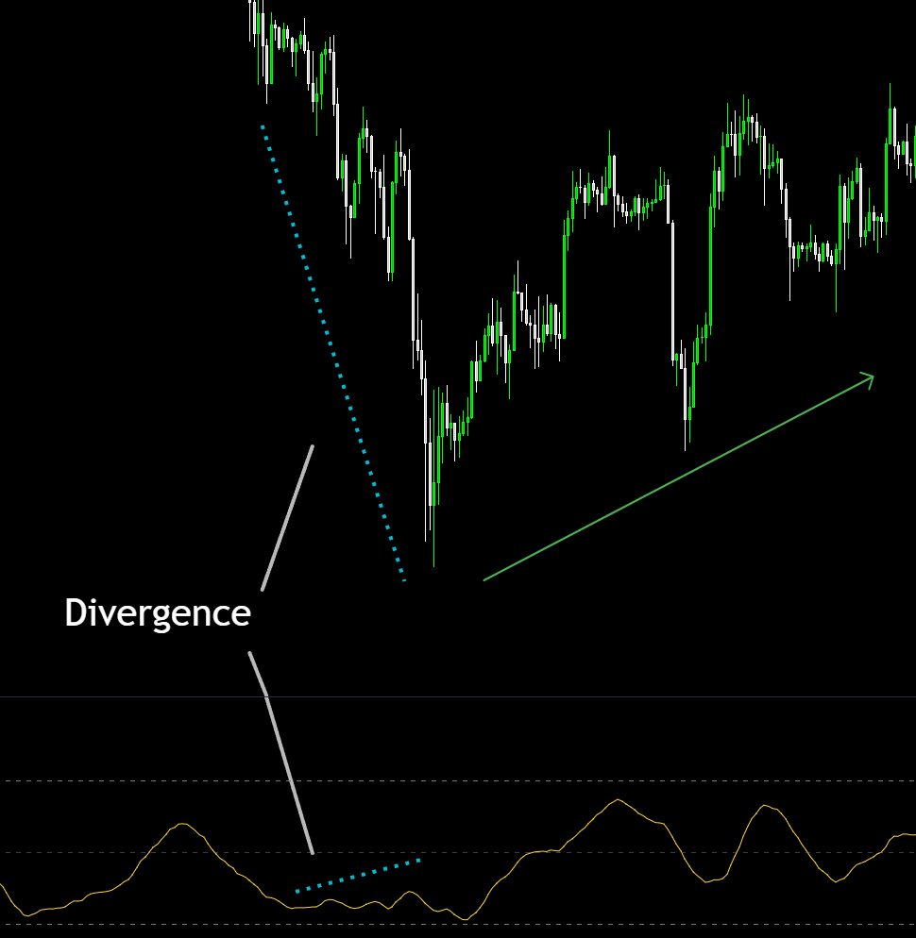Viewport: 916px width, 938px height.
Task: Click the lowest trough of yellow oscillator
Action: click(x=464, y=918)
